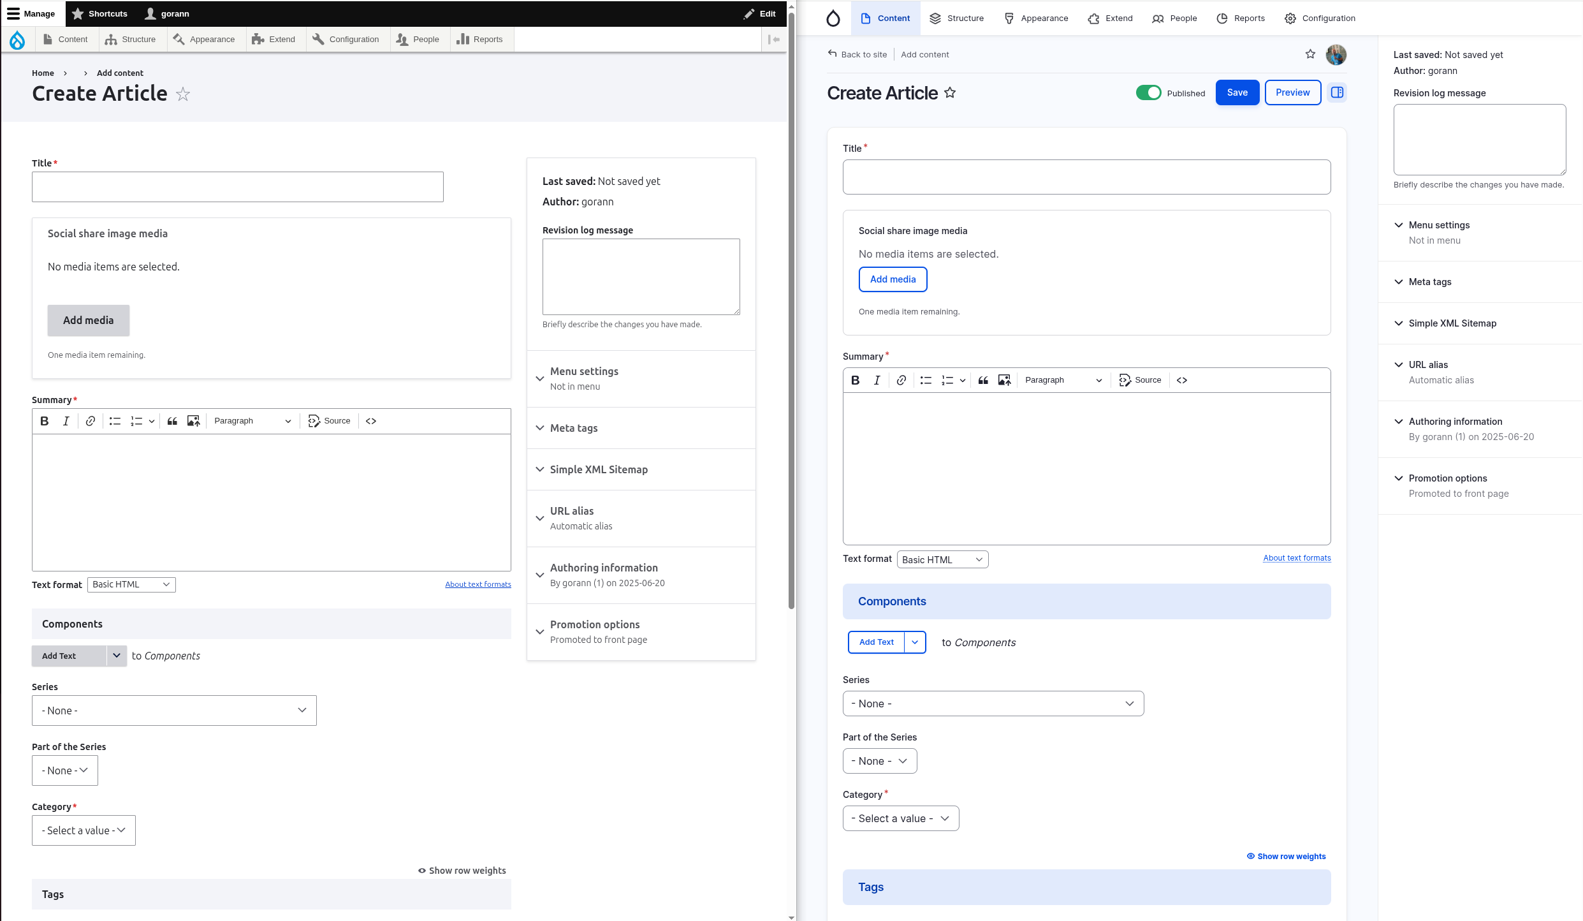This screenshot has width=1583, height=921.
Task: Open Configuration in right navigation
Action: (1320, 18)
